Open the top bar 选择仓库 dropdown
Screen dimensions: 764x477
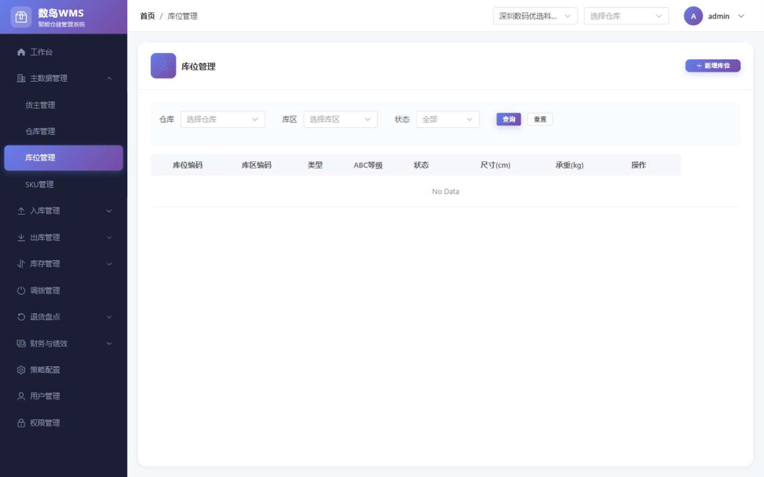point(626,16)
